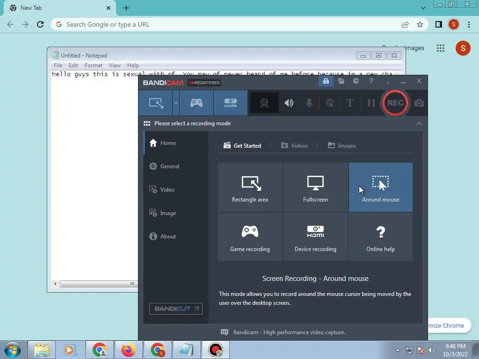Image resolution: width=479 pixels, height=359 pixels.
Task: Open Windows Explorer from taskbar
Action: click(42, 350)
